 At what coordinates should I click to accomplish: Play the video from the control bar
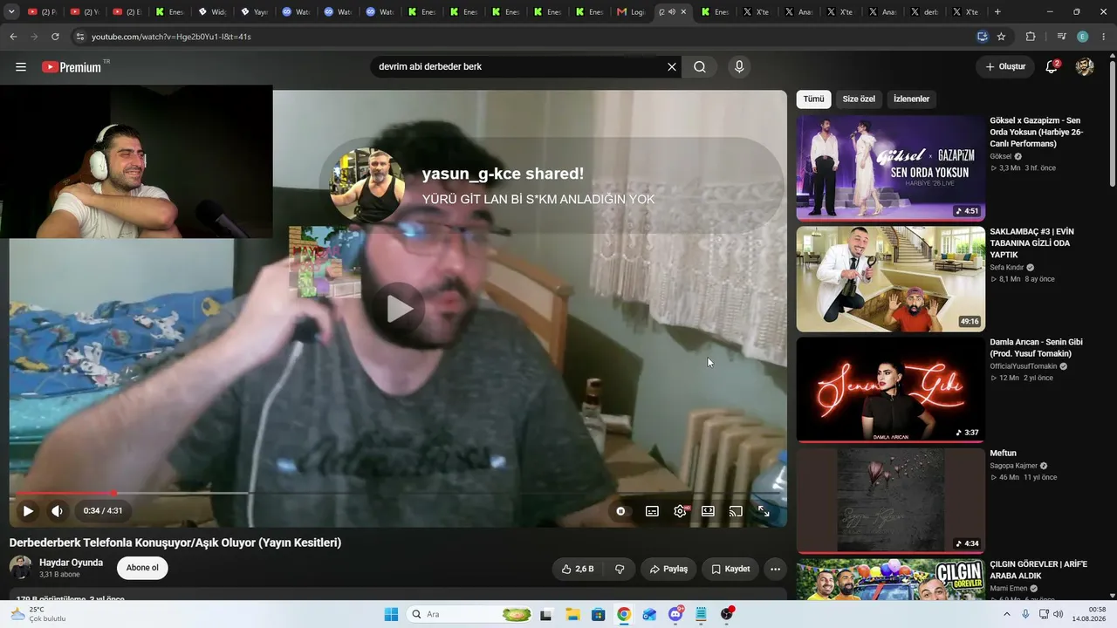coord(28,511)
